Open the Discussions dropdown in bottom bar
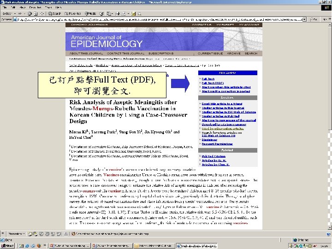 17,234
